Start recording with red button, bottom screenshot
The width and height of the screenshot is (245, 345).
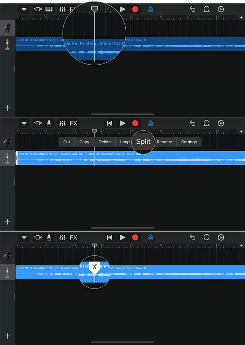tap(135, 237)
